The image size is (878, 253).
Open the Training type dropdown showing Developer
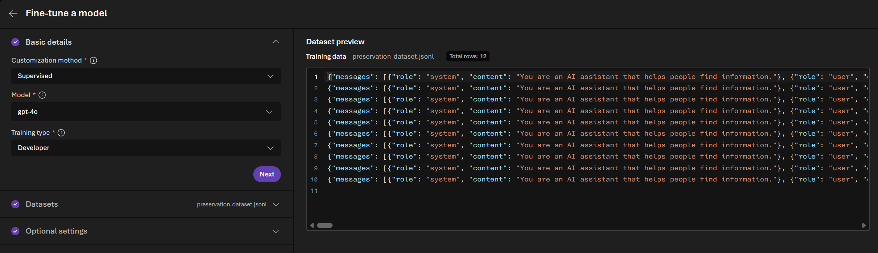pos(146,148)
